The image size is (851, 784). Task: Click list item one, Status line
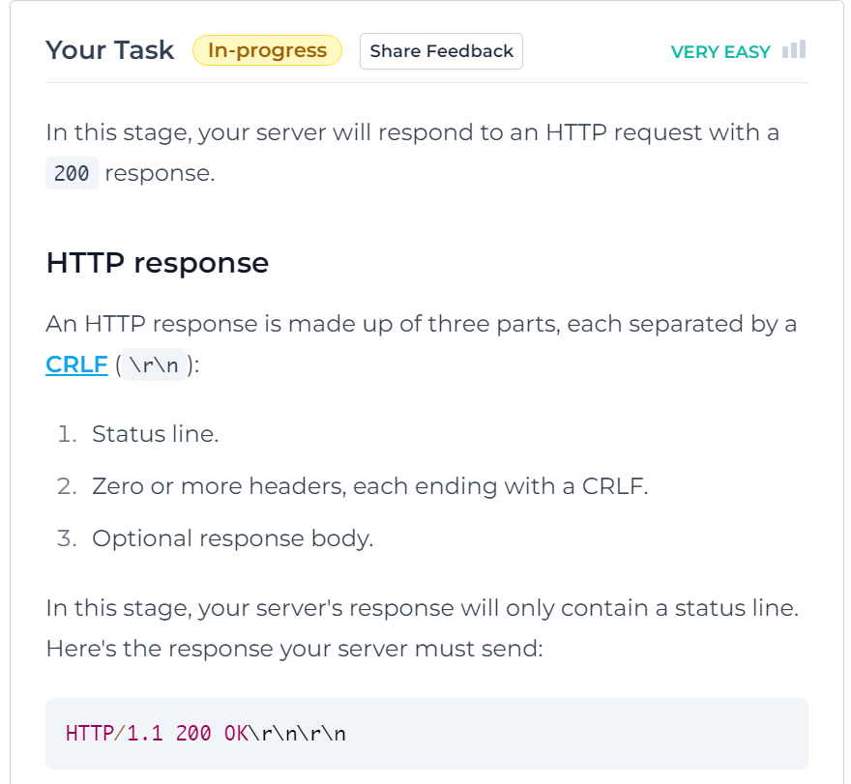(155, 434)
